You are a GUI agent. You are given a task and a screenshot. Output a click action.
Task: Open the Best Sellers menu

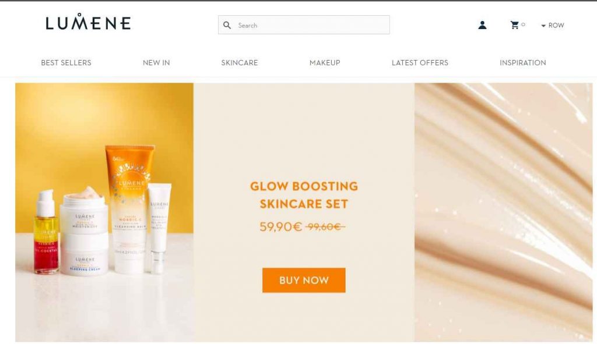66,63
